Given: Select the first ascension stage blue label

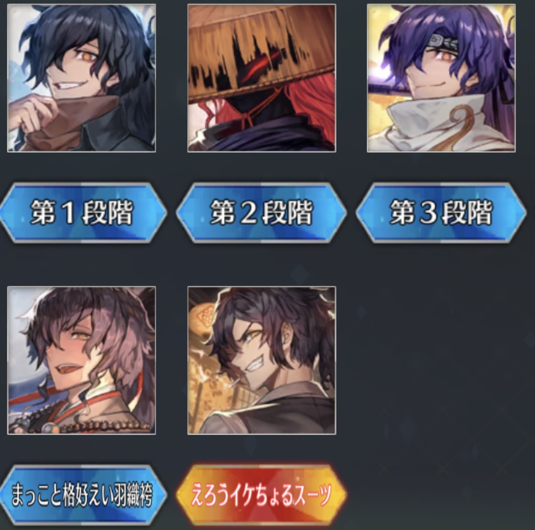Looking at the screenshot, I should (x=83, y=213).
